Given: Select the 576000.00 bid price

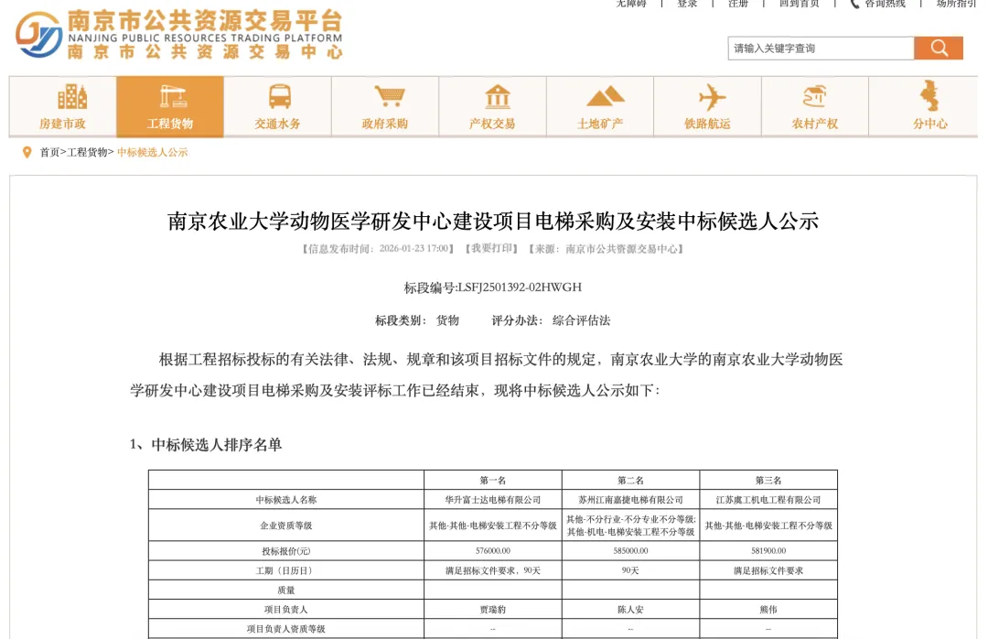Looking at the screenshot, I should pos(493,551).
